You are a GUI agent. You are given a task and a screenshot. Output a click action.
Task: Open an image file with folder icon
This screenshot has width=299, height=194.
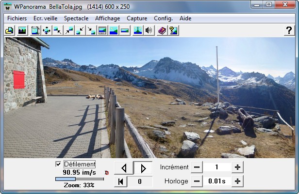[9, 30]
